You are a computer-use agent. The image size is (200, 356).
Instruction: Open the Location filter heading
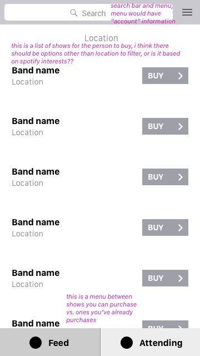(x=101, y=38)
